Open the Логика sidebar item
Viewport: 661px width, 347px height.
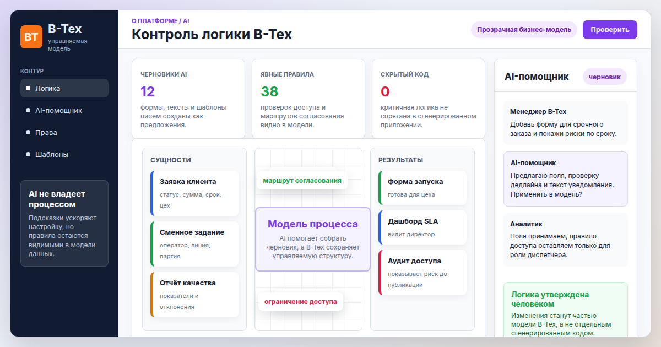click(64, 88)
